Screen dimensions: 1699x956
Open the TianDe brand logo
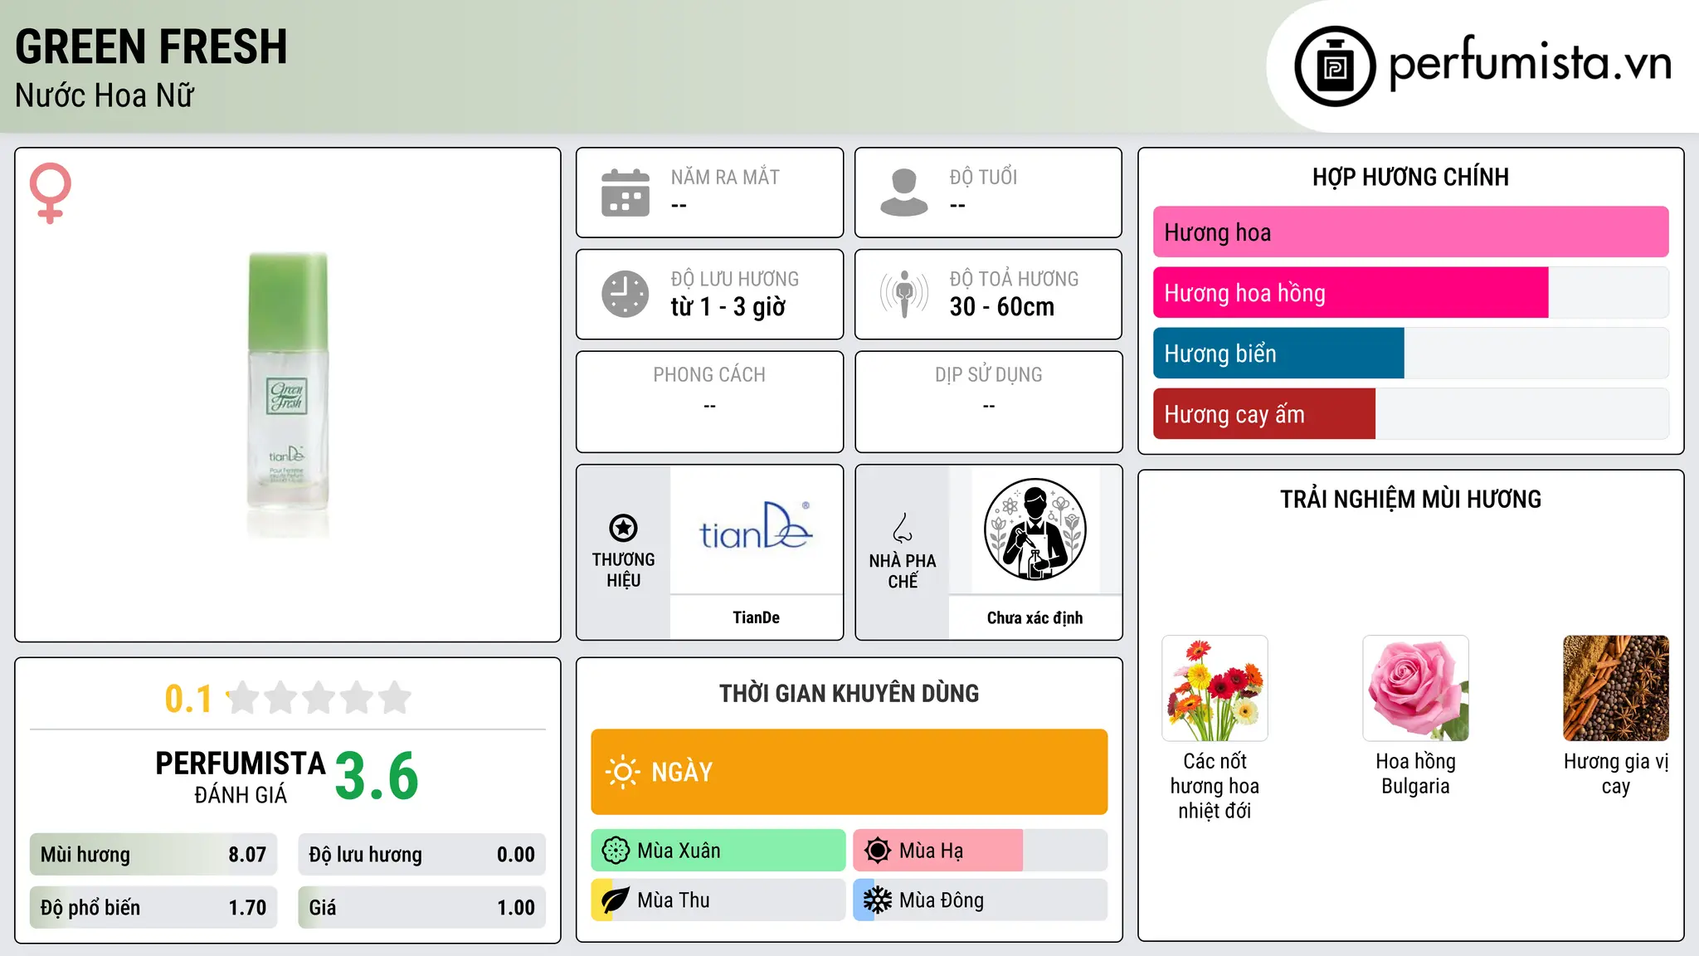click(x=756, y=528)
